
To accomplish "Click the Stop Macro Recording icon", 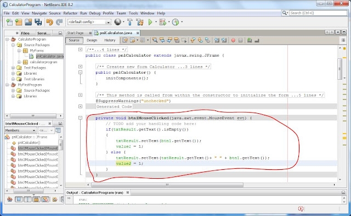I will [x=240, y=40].
